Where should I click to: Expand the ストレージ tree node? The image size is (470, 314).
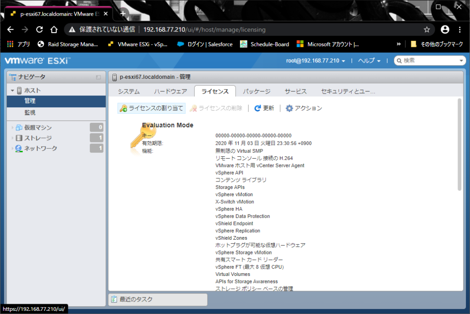[x=12, y=138]
